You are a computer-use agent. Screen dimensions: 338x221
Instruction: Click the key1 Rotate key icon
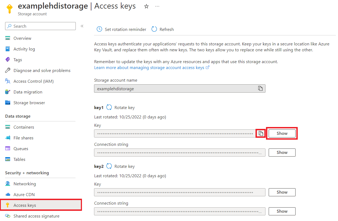[x=109, y=107]
